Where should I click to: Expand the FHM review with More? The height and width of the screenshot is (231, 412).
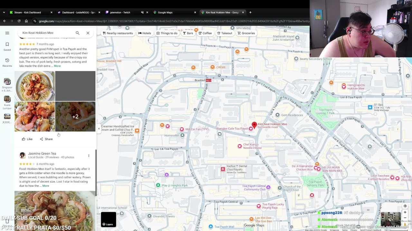(57, 66)
